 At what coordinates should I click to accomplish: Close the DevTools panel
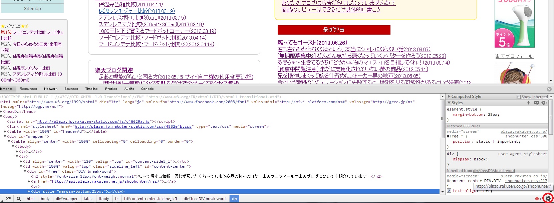pyautogui.click(x=549, y=89)
